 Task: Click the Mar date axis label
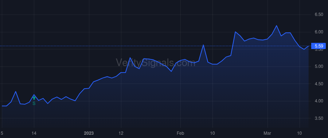[268, 133]
